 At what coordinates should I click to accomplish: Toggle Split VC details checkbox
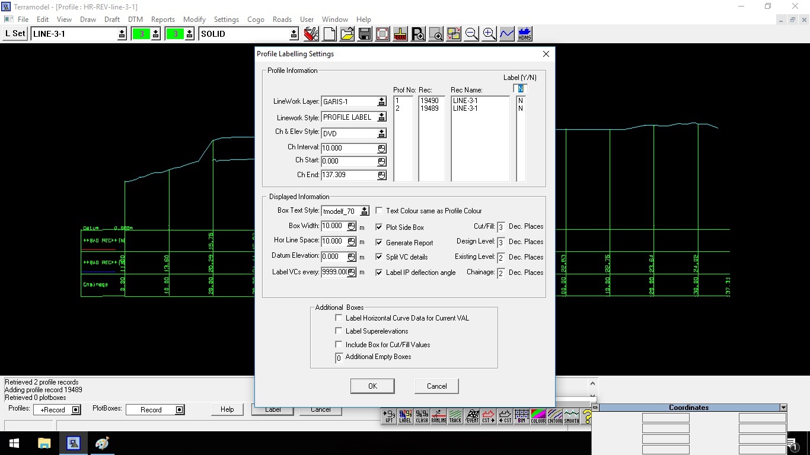pos(380,257)
